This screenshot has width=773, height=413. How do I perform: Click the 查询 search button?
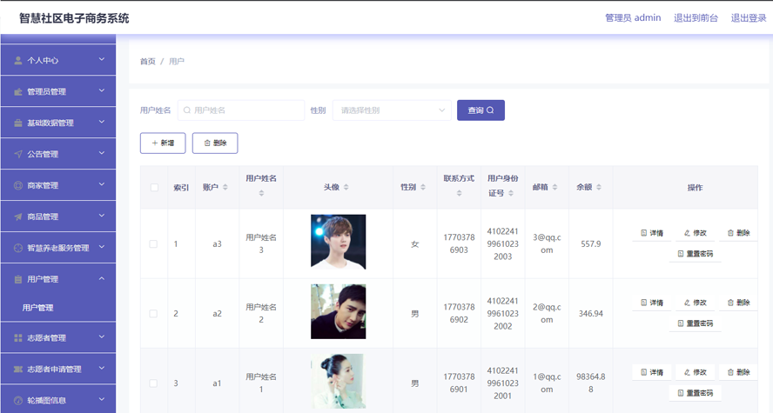[x=481, y=110]
